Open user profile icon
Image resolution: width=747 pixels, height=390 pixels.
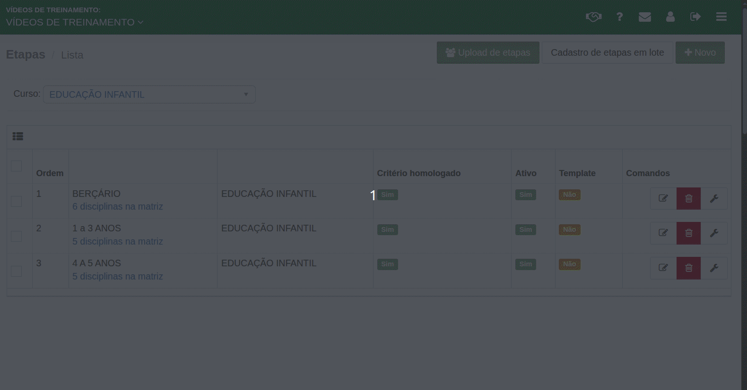tap(670, 17)
